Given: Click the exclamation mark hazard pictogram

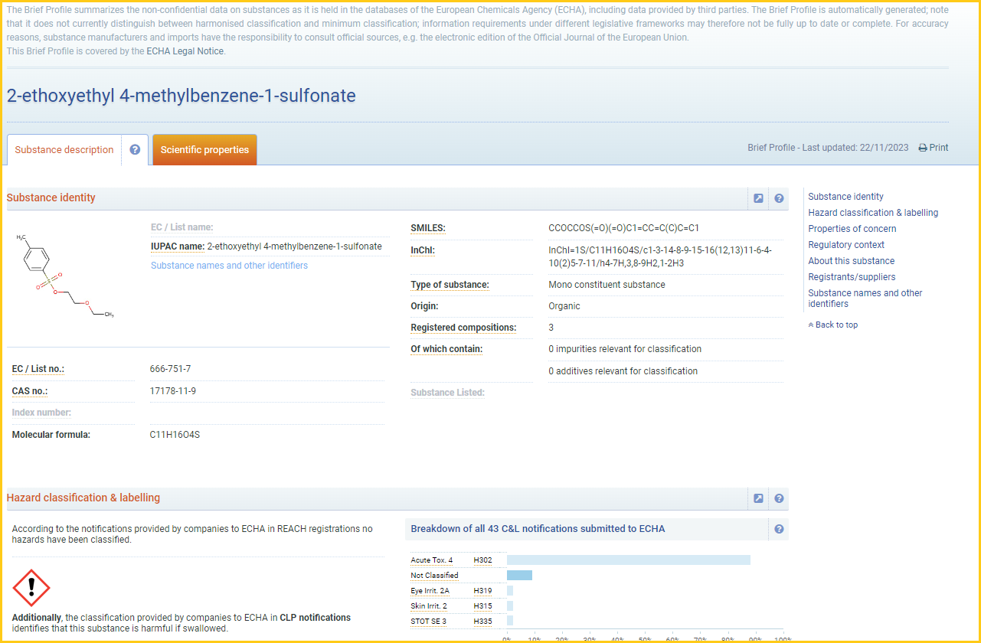Looking at the screenshot, I should tap(31, 588).
